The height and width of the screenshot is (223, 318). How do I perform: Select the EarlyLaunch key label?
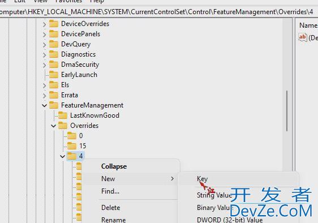pyautogui.click(x=79, y=75)
